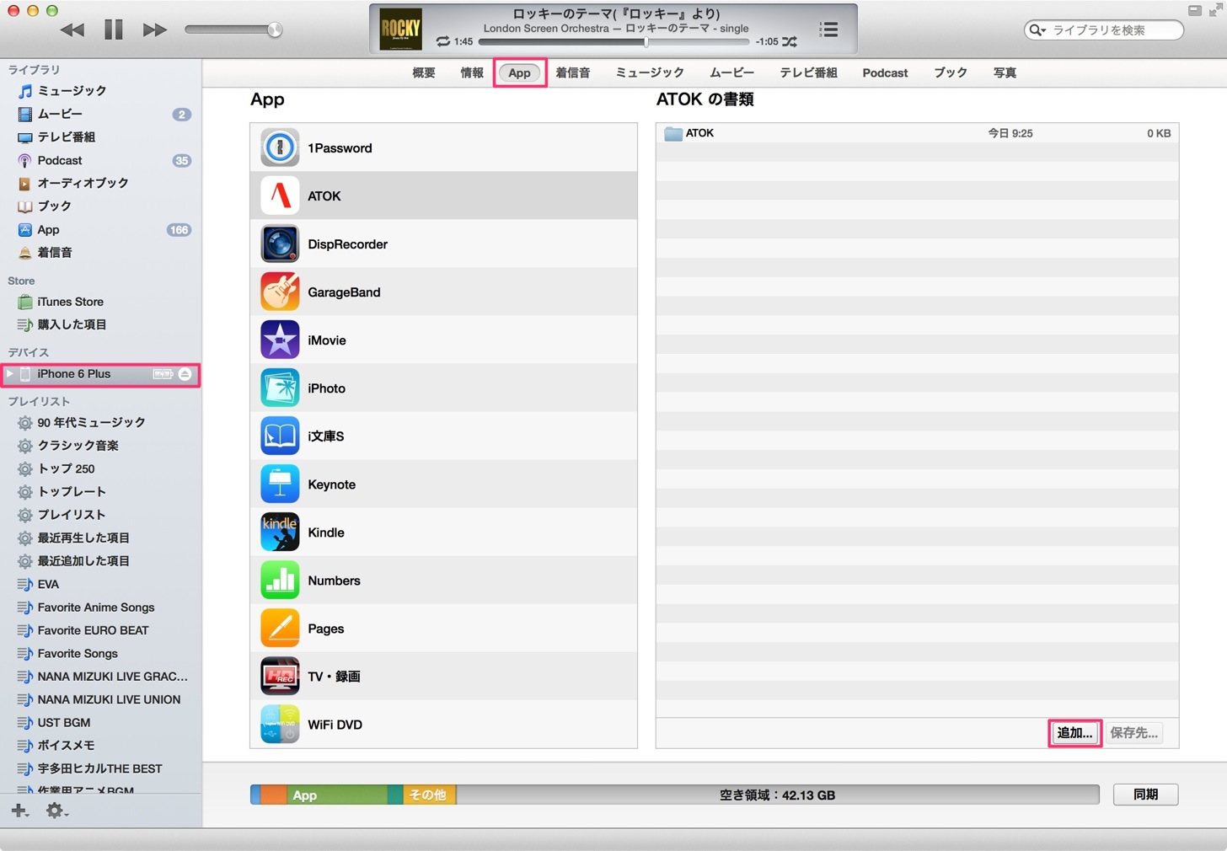Select the Numbers app icon
The image size is (1227, 851).
click(x=280, y=581)
